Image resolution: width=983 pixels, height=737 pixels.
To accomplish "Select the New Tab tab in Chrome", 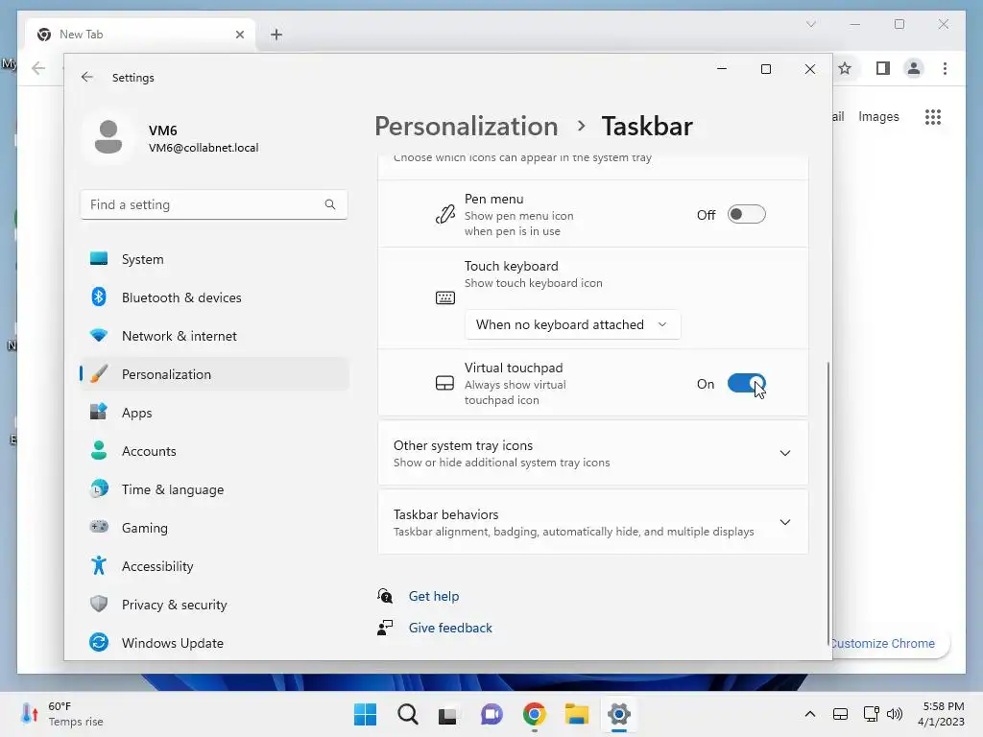I will 141,35.
